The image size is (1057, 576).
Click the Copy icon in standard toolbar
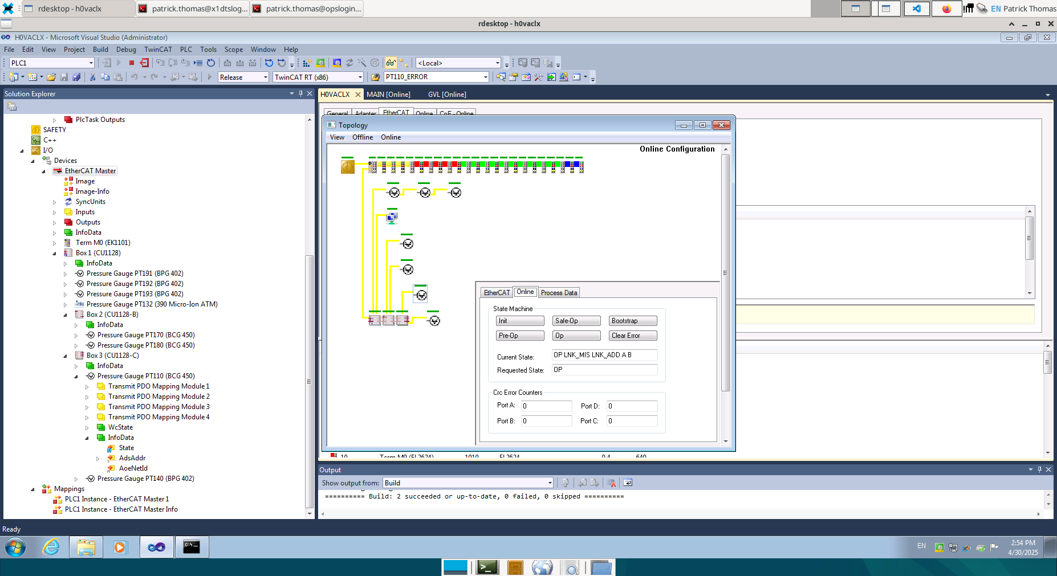pos(105,77)
